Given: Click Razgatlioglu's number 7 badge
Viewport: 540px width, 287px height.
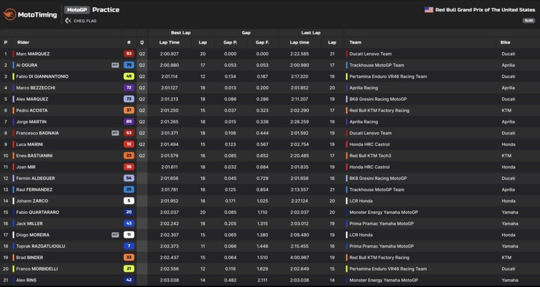Looking at the screenshot, I should point(129,246).
